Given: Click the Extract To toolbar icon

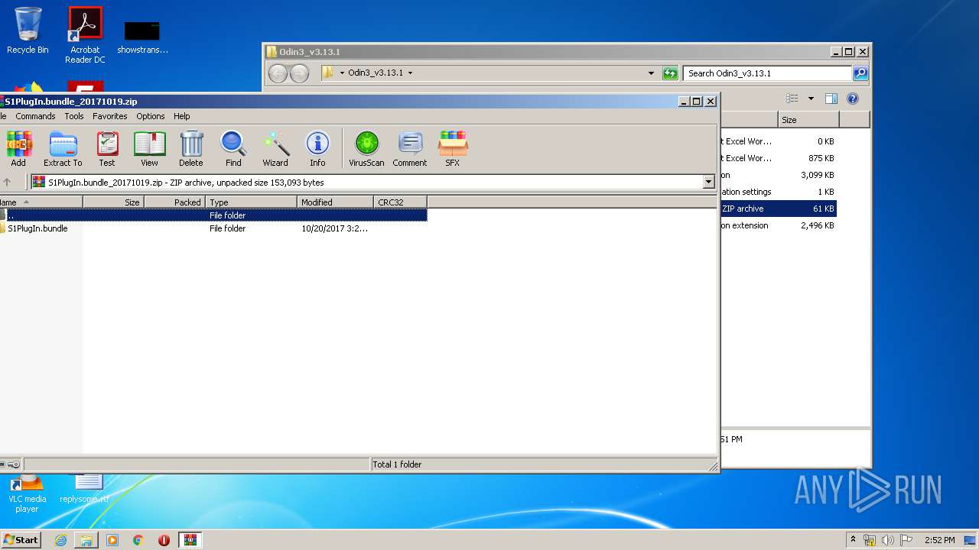Looking at the screenshot, I should tap(63, 149).
